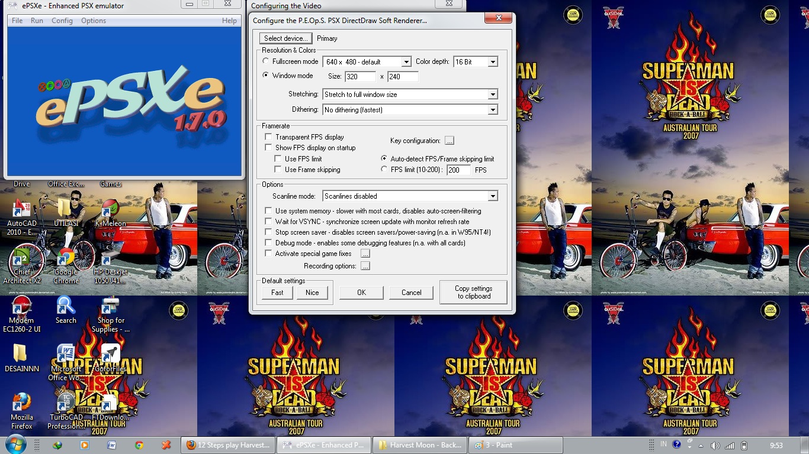Open the DESAINNN folder
Viewport: 809px width, 454px height.
[21, 358]
